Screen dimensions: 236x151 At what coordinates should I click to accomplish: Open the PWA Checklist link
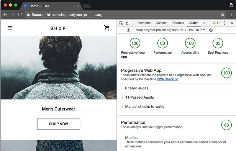(x=167, y=79)
